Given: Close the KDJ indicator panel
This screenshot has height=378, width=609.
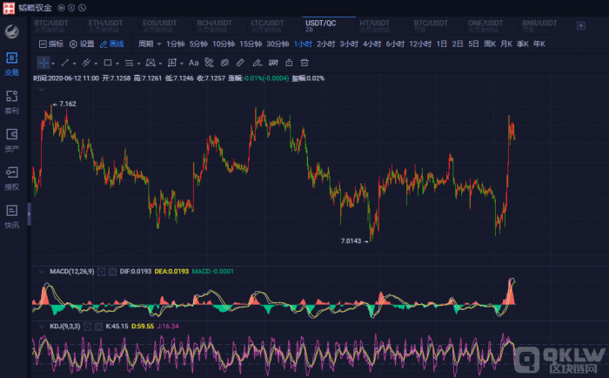Looking at the screenshot, I should pyautogui.click(x=98, y=327).
